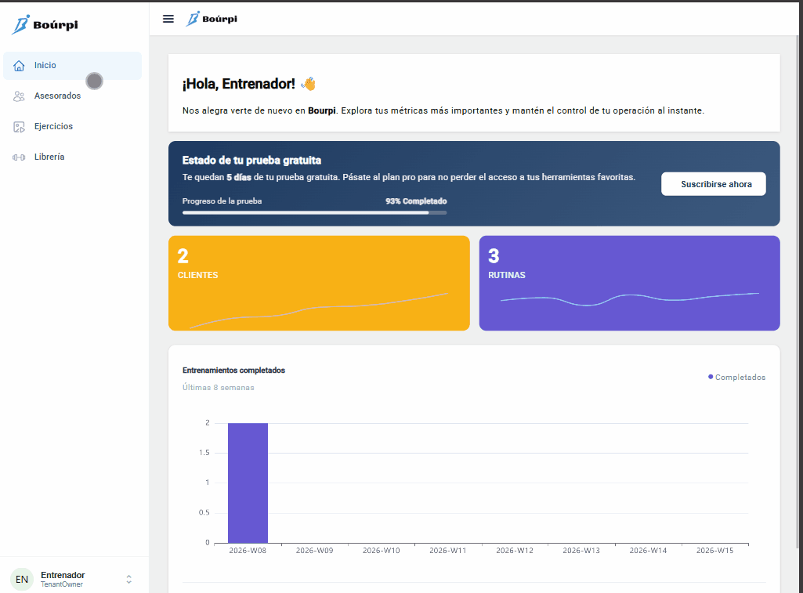Open the Clientes yellow stat card
Screen dimensions: 803x593
pyautogui.click(x=319, y=283)
